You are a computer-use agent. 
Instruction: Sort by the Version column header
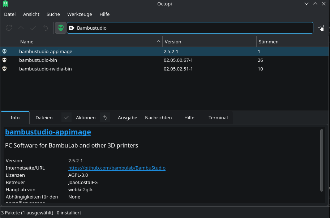[209, 42]
